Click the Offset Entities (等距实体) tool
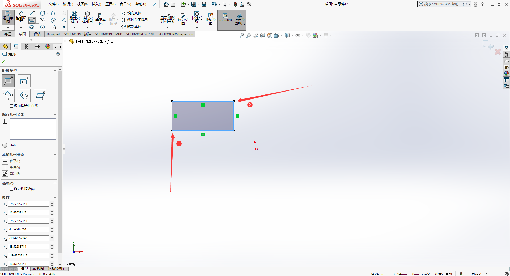The height and width of the screenshot is (276, 510). click(100, 19)
